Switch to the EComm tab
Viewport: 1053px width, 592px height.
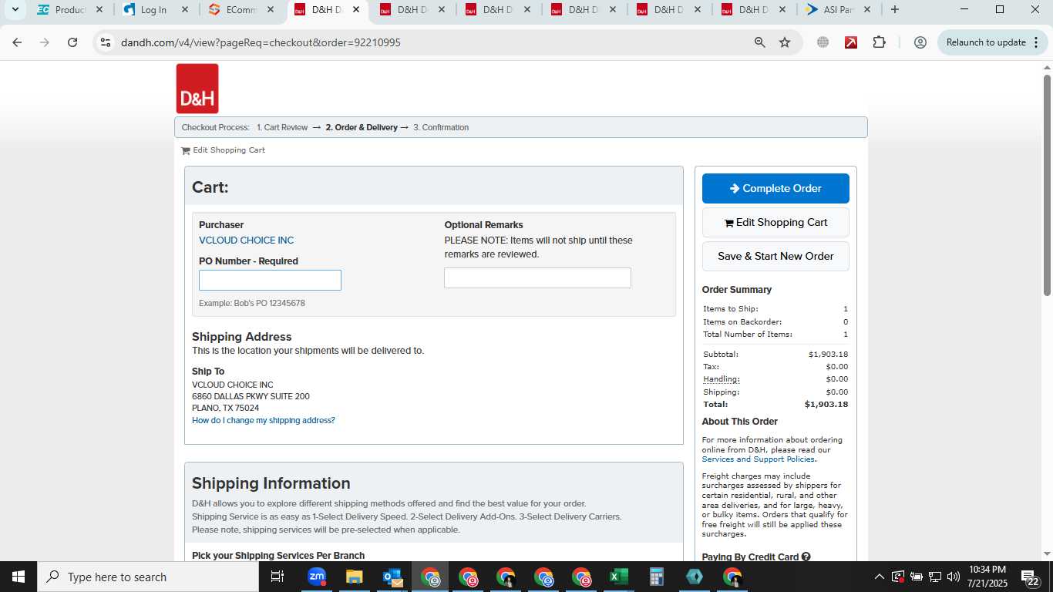click(241, 10)
